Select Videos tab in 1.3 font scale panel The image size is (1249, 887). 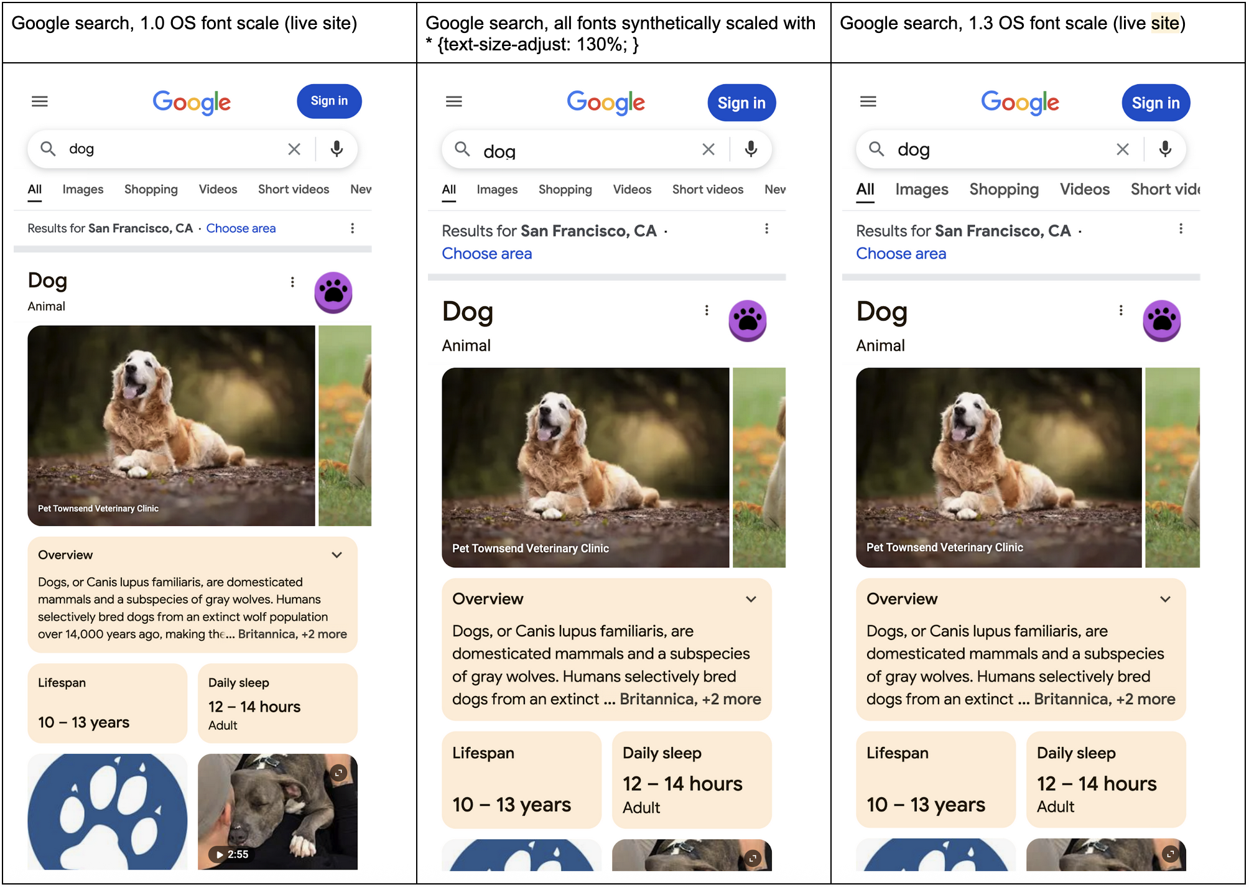point(1085,190)
